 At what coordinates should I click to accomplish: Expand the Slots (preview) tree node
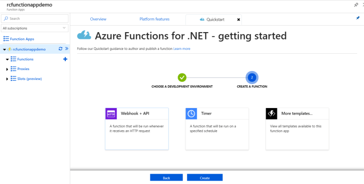pos(7,79)
